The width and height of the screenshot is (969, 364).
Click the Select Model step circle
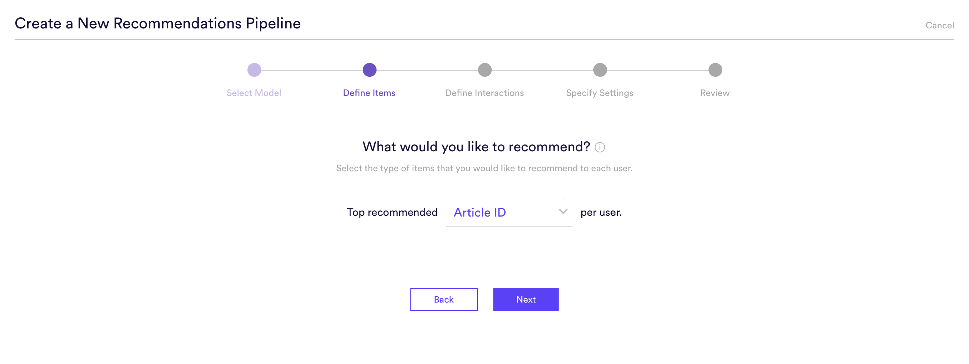coord(254,70)
